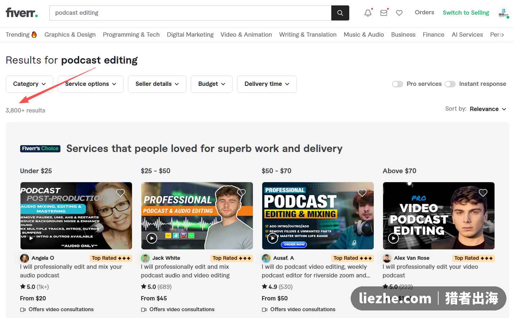Viewport: 514px width, 318px height.
Task: Click Switch to Selling
Action: tap(466, 13)
